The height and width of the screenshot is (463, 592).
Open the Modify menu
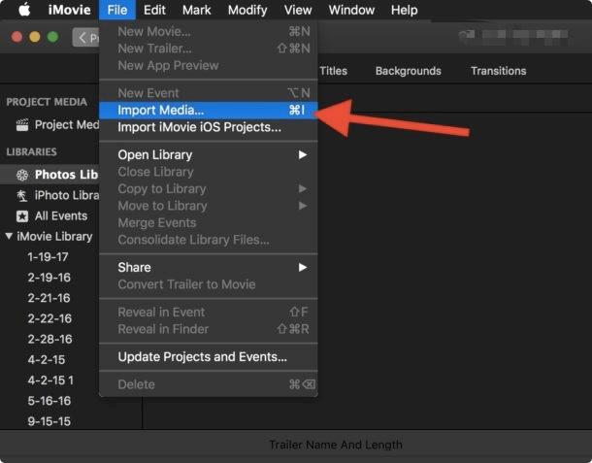(x=247, y=11)
